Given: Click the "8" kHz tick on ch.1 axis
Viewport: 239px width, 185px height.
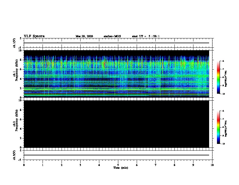Looking at the screenshot, I should (21, 60).
